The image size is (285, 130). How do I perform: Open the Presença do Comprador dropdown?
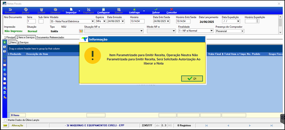pos(243,31)
